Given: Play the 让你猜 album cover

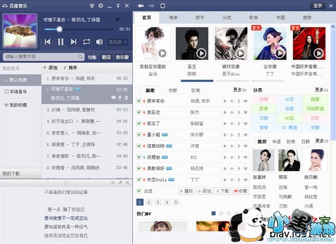Looking at the screenshot, I should tap(279, 53).
